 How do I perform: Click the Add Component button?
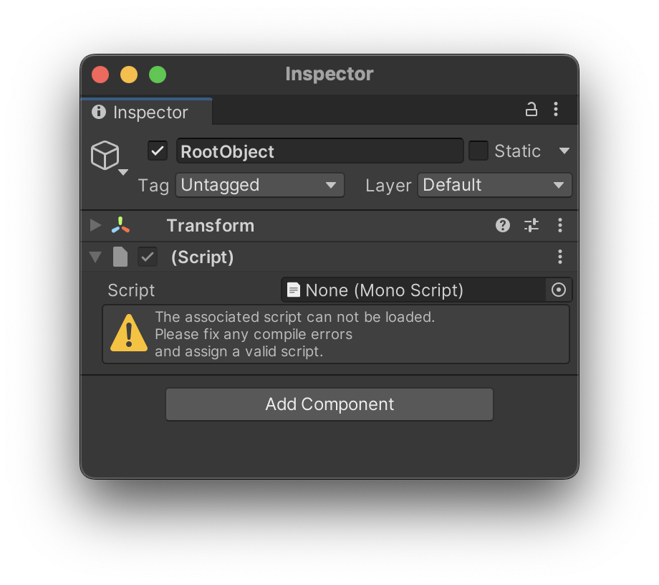pos(329,404)
